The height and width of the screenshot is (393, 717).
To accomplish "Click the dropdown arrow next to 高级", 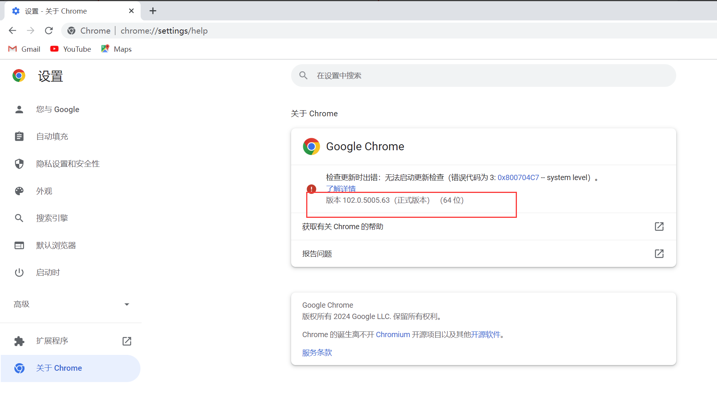I will pyautogui.click(x=127, y=304).
